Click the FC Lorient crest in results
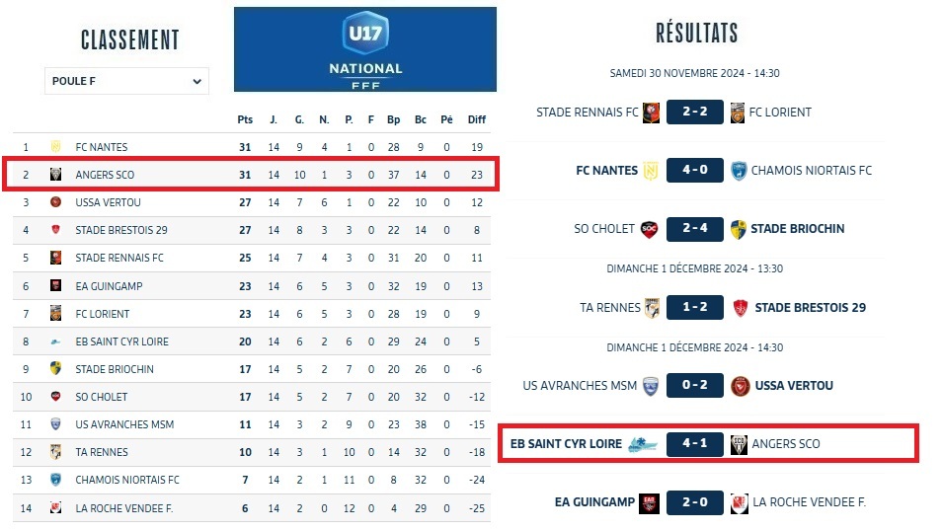943x531 pixels. (x=738, y=113)
